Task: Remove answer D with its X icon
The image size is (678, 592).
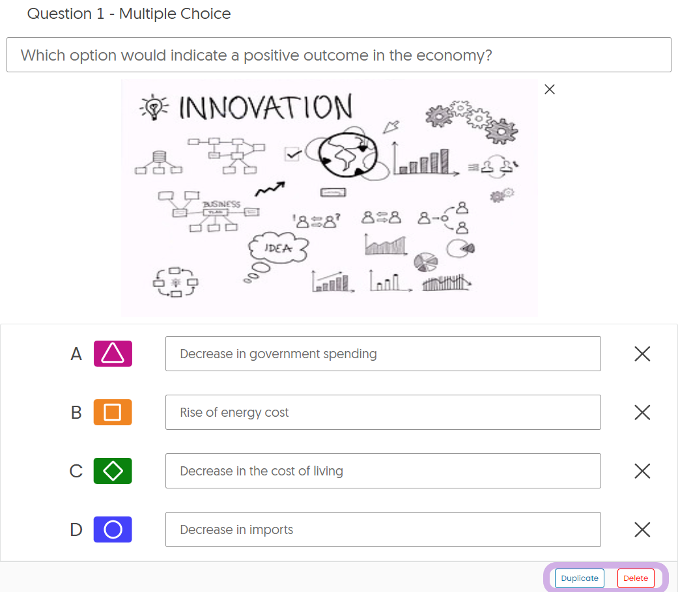Action: pos(642,529)
